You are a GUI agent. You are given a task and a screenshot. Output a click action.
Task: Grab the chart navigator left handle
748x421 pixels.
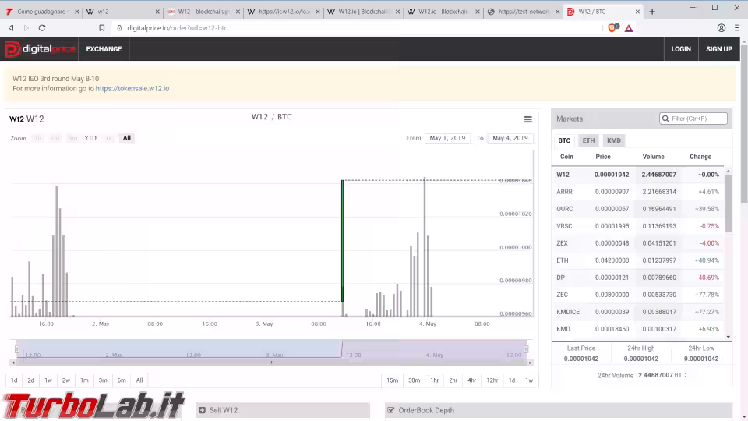point(17,349)
